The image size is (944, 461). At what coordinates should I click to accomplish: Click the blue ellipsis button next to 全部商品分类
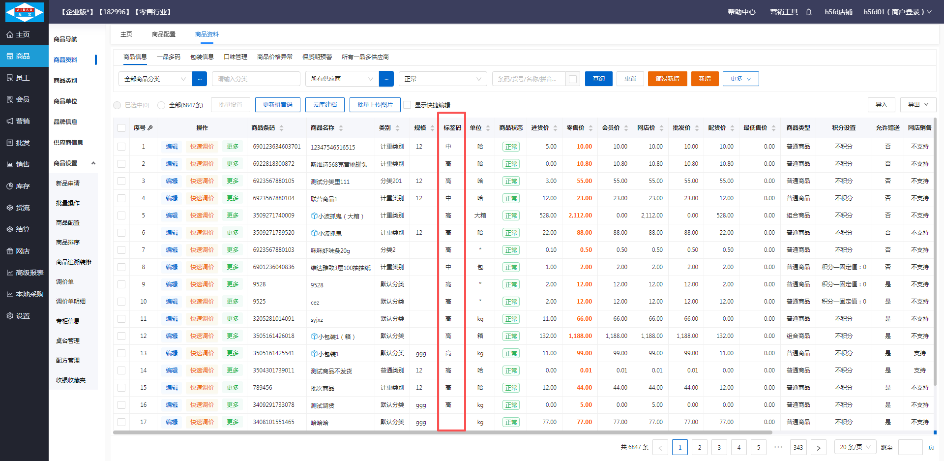[x=199, y=79]
